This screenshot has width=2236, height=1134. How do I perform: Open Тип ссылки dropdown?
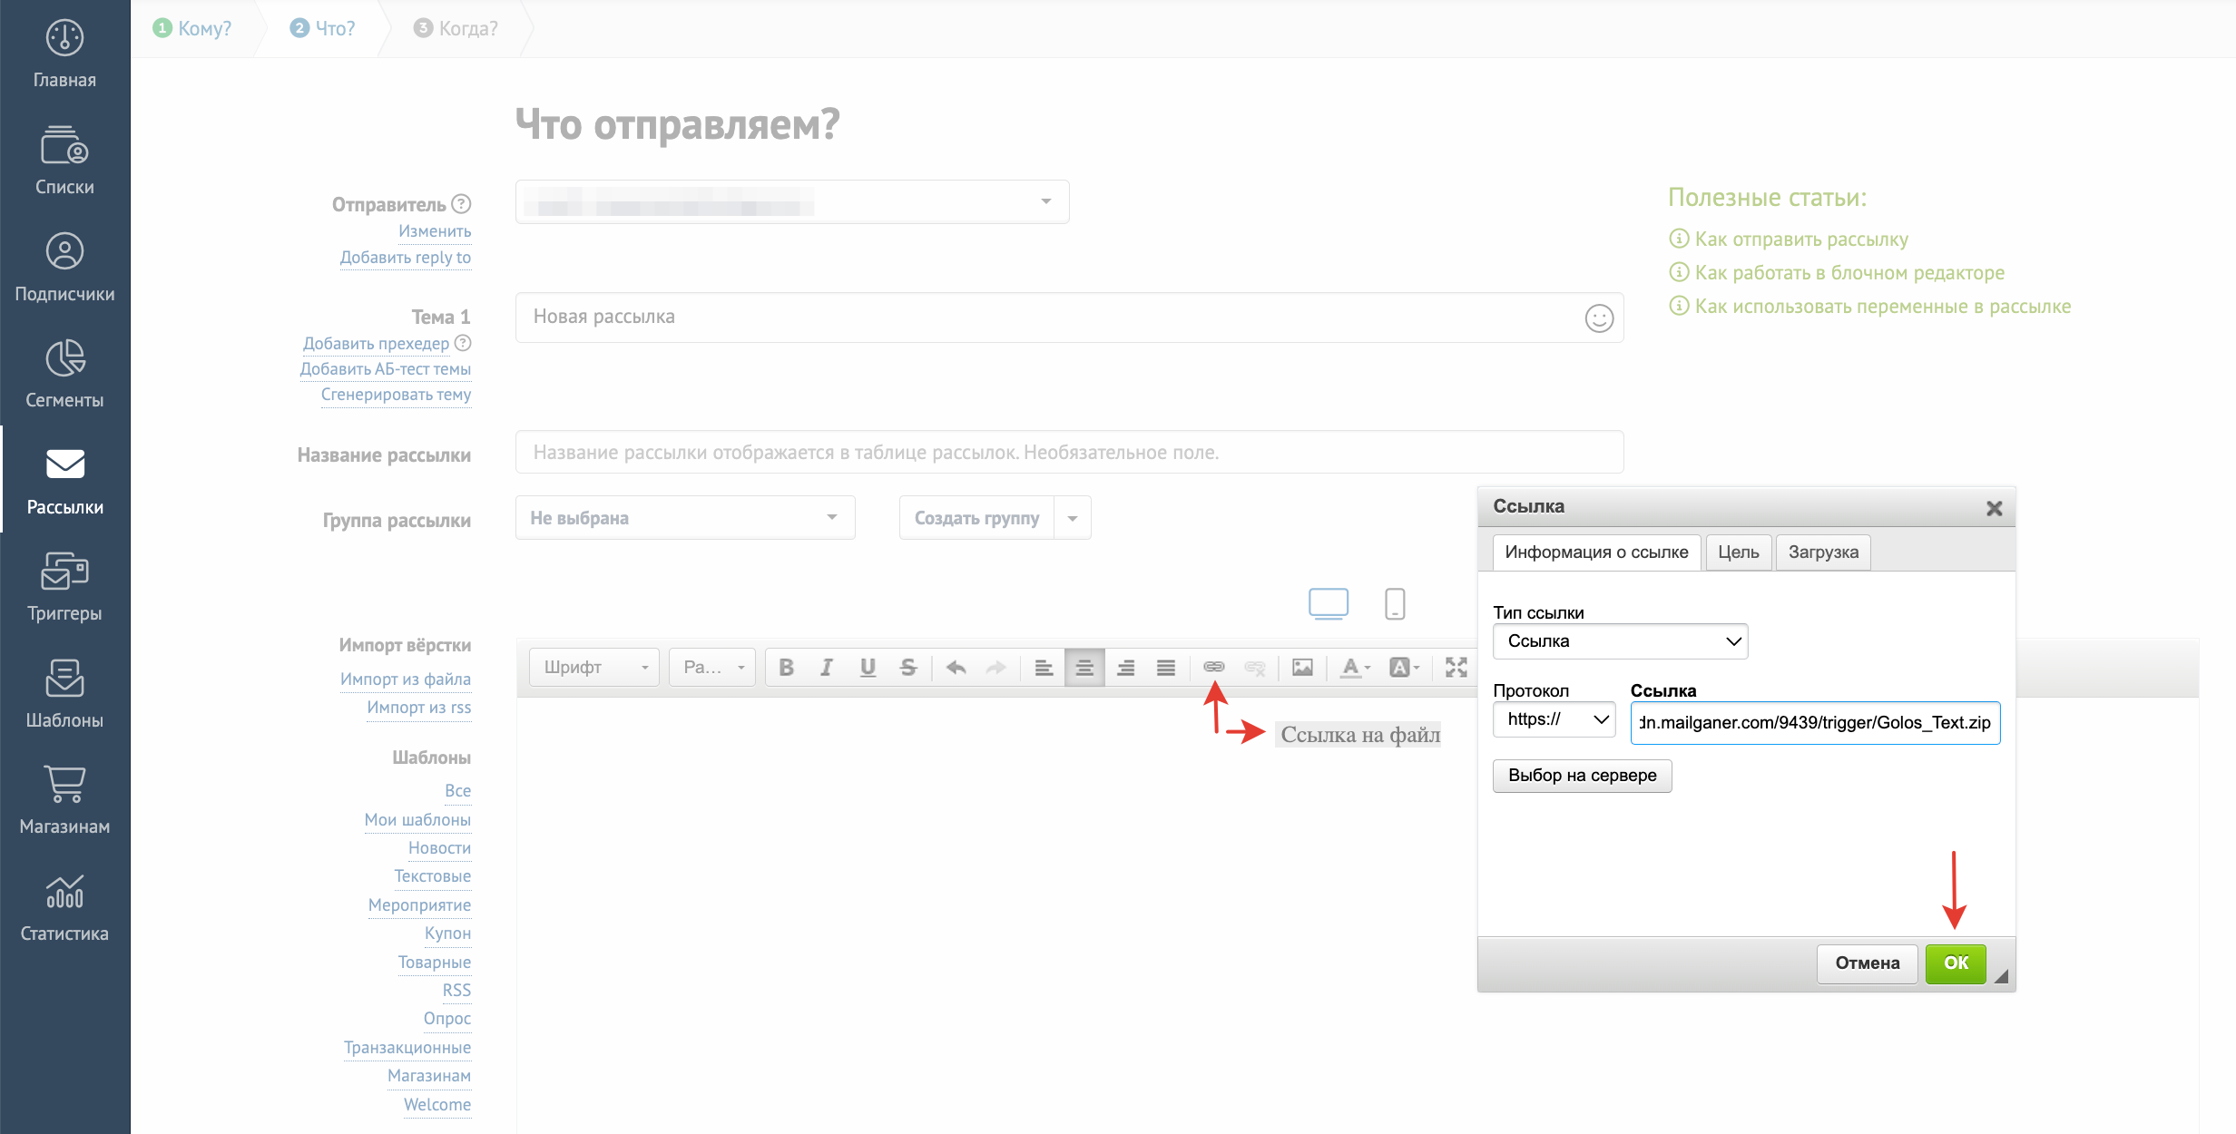[x=1620, y=641]
